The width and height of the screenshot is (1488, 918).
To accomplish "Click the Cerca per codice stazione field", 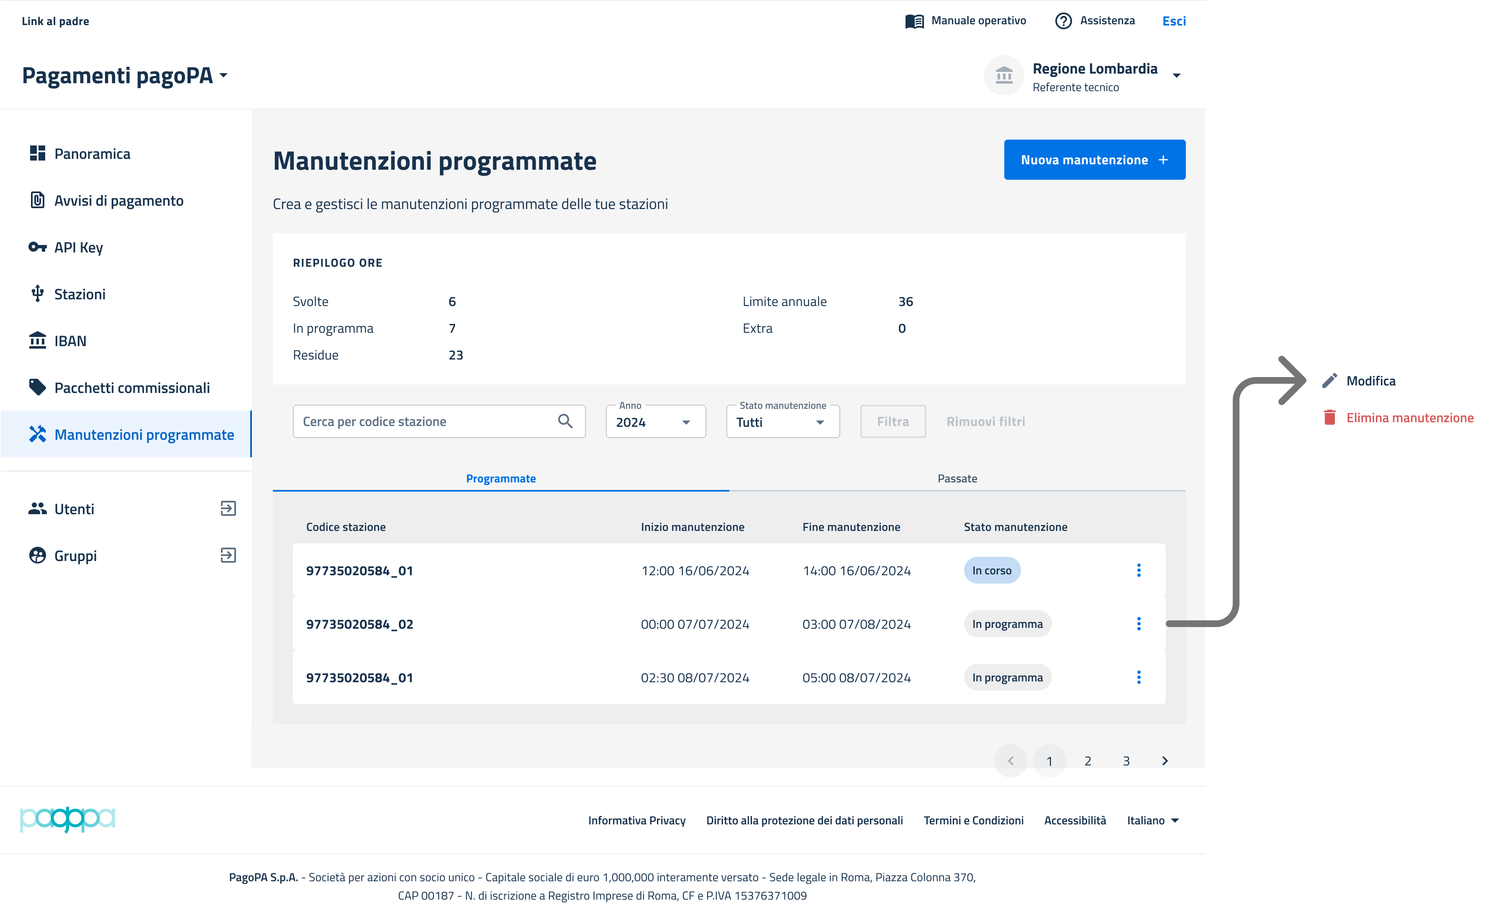I will (x=425, y=421).
